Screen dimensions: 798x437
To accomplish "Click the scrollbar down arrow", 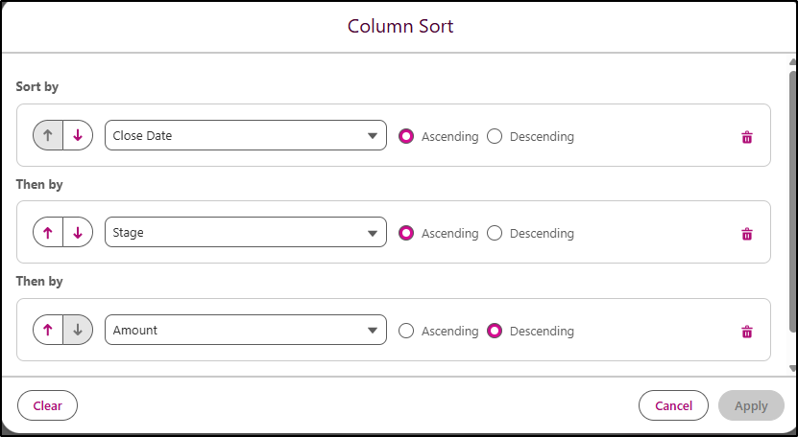I will [792, 368].
